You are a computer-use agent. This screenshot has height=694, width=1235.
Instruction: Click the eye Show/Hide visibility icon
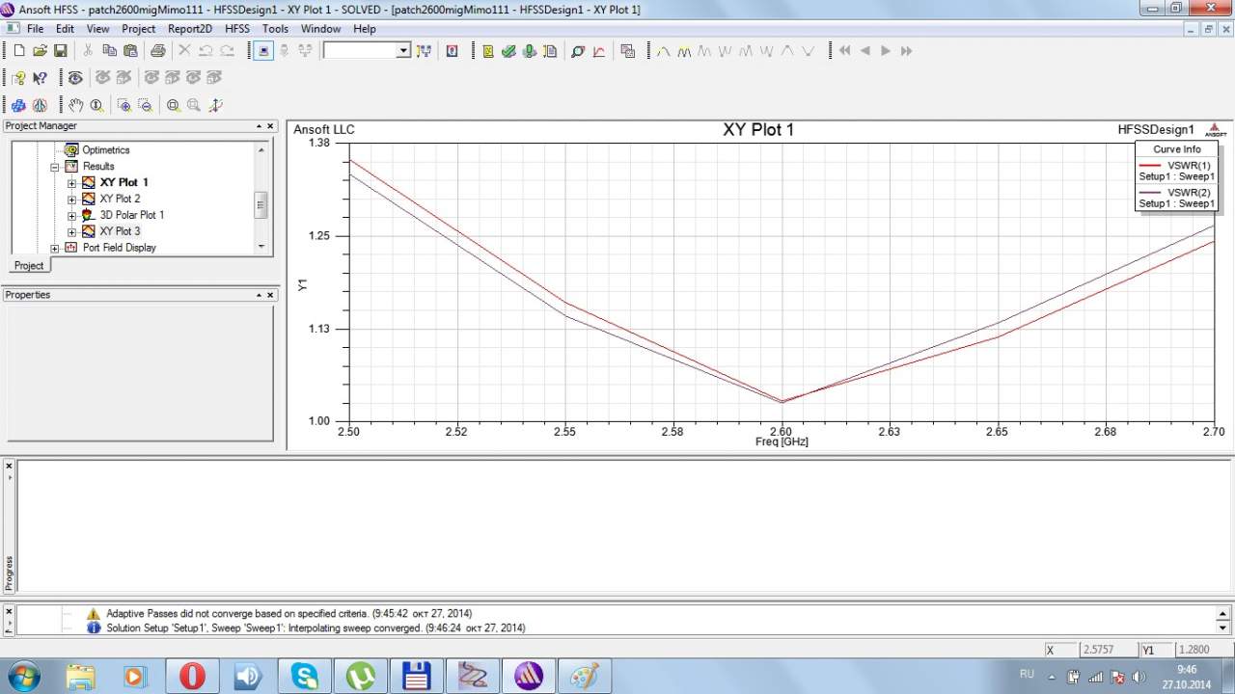pyautogui.click(x=75, y=78)
